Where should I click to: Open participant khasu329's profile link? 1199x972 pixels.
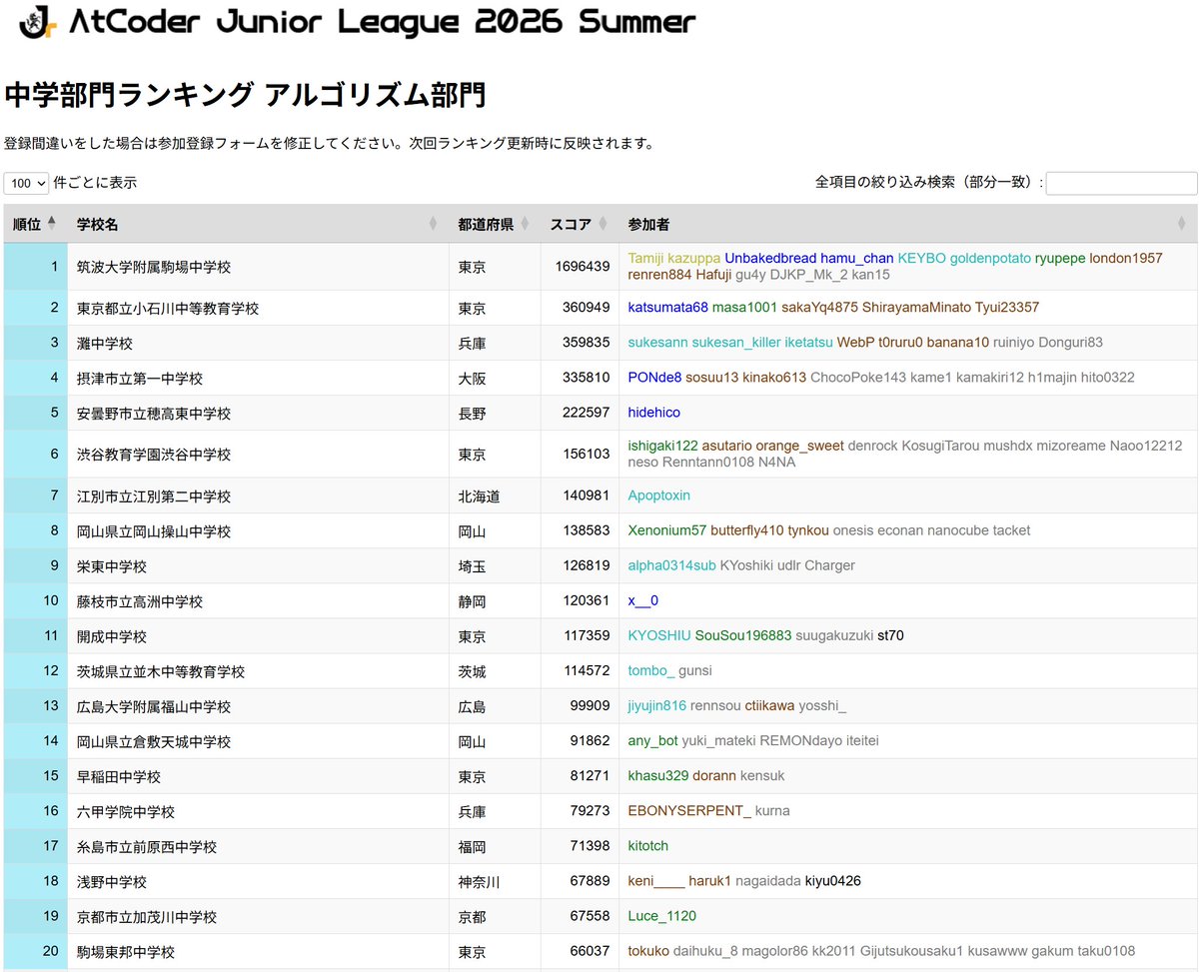tap(657, 776)
